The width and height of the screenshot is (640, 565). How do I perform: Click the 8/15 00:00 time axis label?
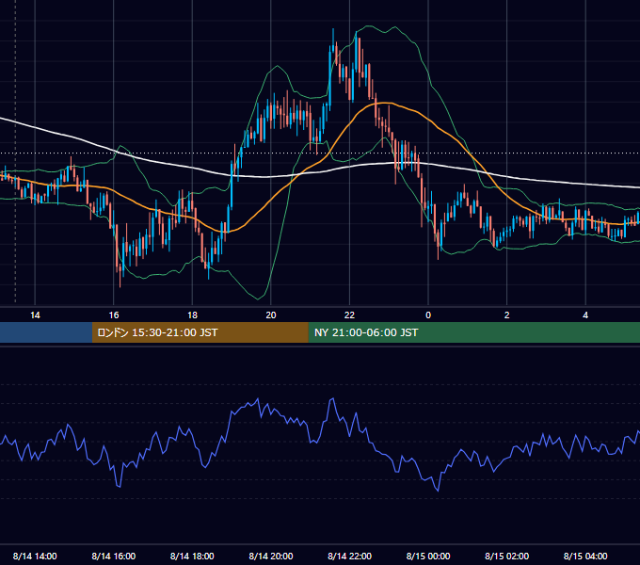click(x=428, y=556)
